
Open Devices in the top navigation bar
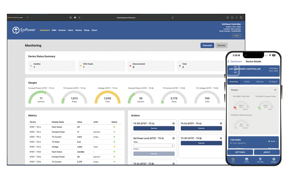[x=62, y=30]
